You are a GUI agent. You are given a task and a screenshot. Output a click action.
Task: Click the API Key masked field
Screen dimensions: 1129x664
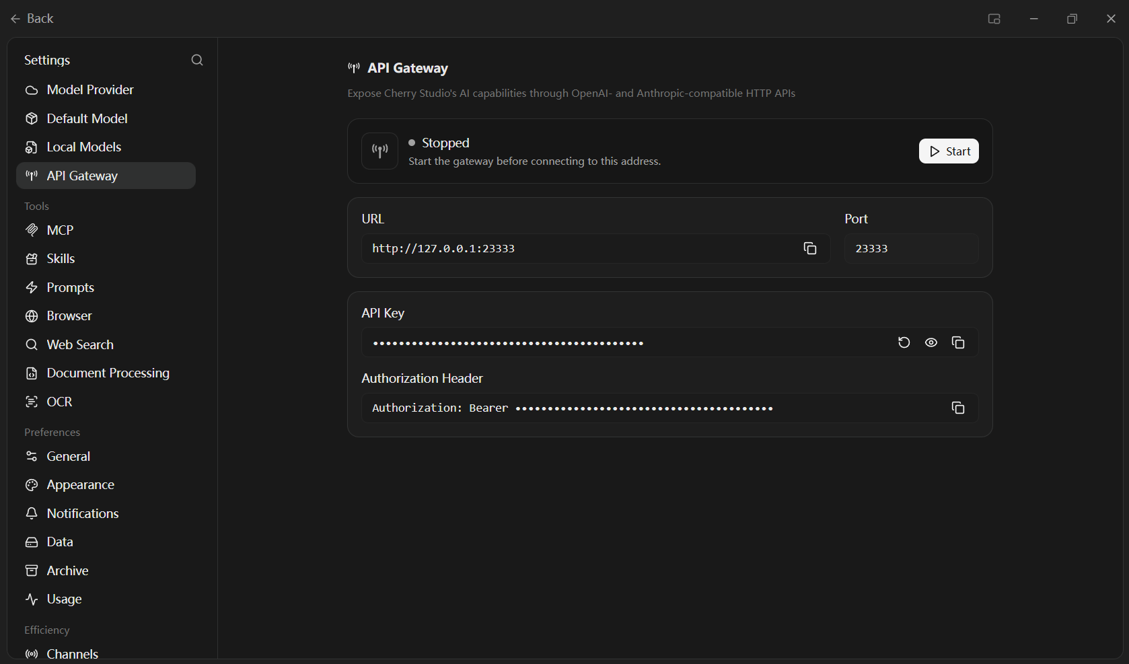669,342
